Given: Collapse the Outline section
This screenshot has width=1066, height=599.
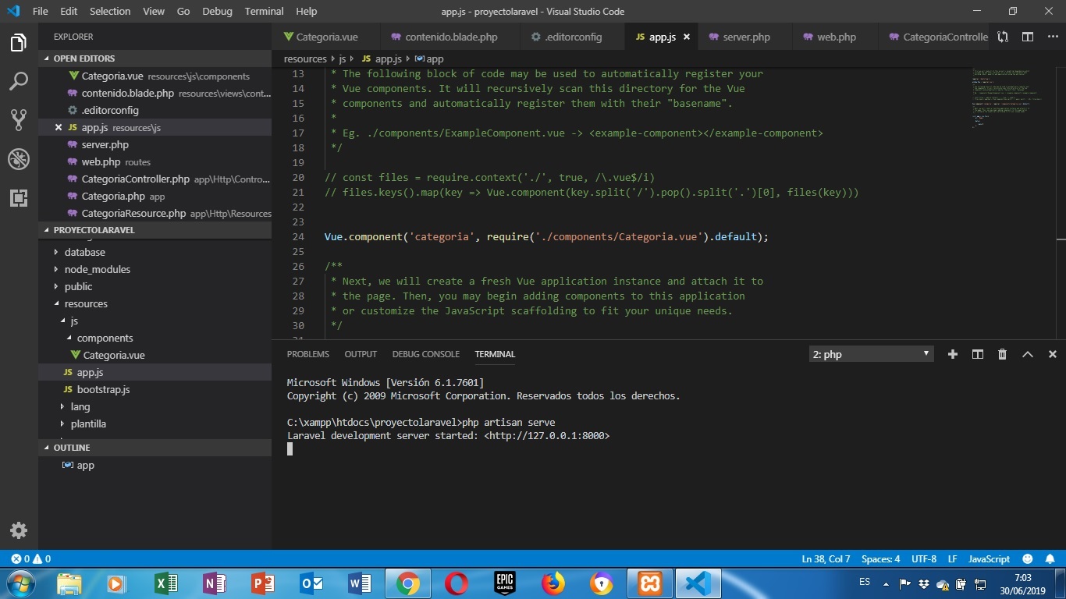Looking at the screenshot, I should pyautogui.click(x=155, y=448).
